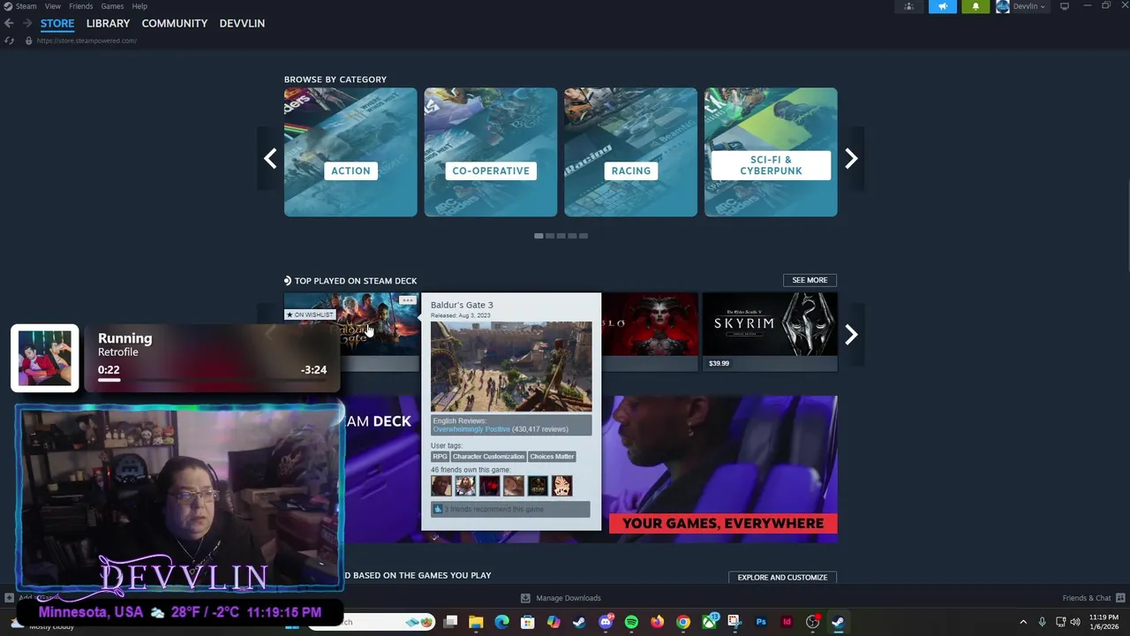Screen dimensions: 1130x636
Task: Open the DEVVLIN profile tab
Action: 242,23
